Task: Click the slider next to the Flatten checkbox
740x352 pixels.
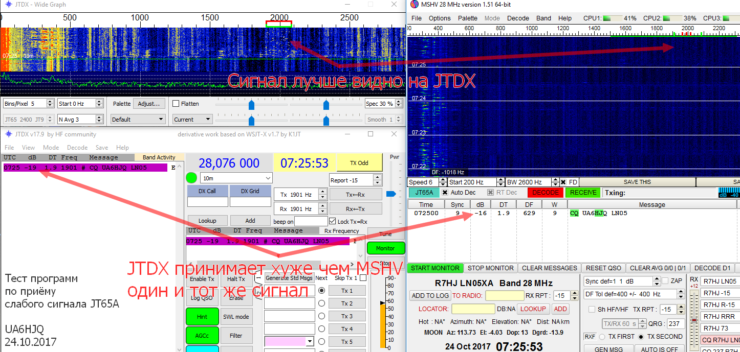Action: coord(251,105)
